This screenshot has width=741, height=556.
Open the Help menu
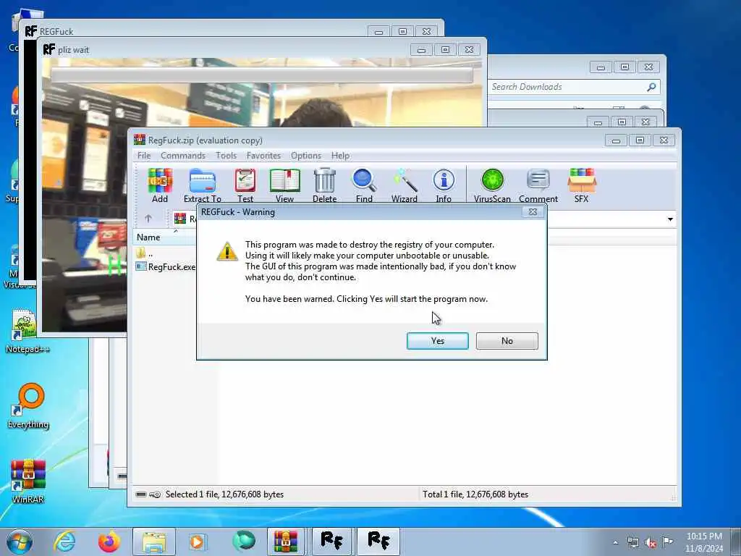340,156
